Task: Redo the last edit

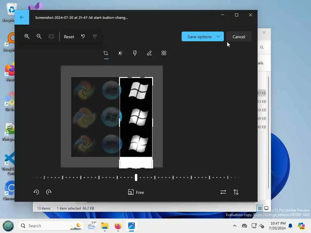Action: [95, 36]
